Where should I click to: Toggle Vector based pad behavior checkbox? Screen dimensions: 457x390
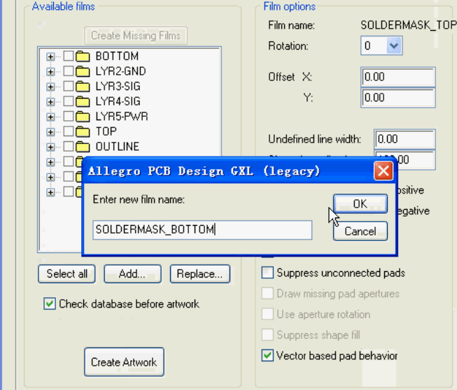pyautogui.click(x=267, y=355)
